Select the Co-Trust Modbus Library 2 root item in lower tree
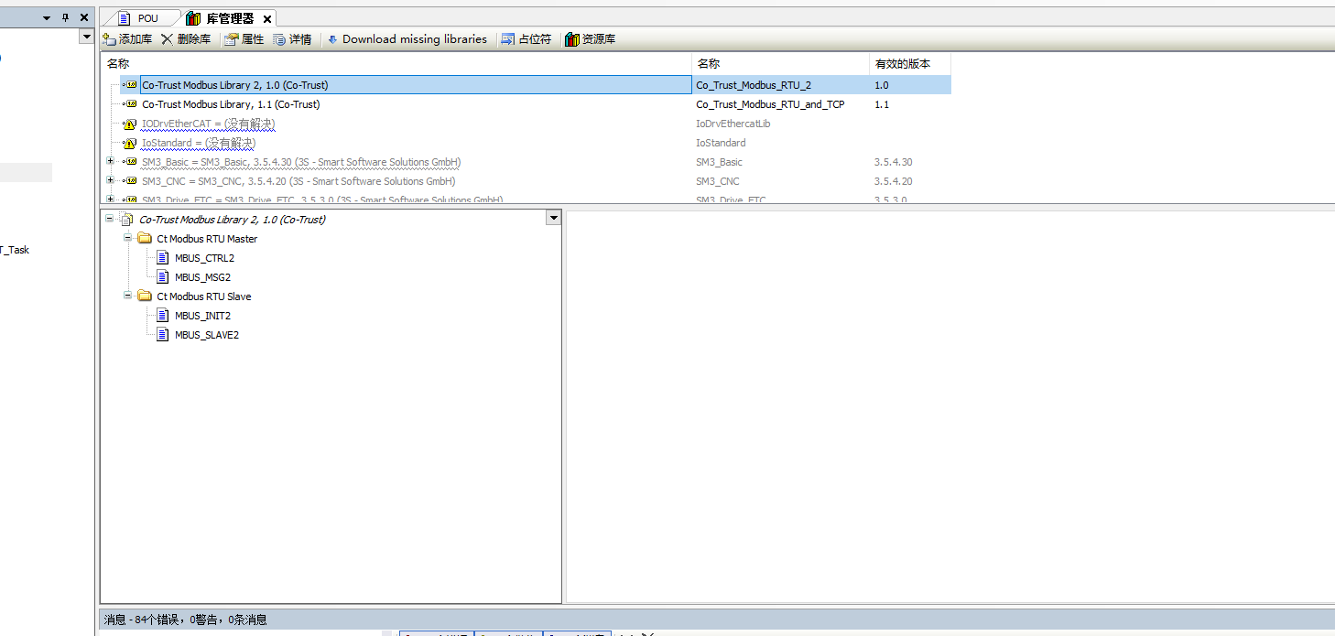 pos(232,220)
